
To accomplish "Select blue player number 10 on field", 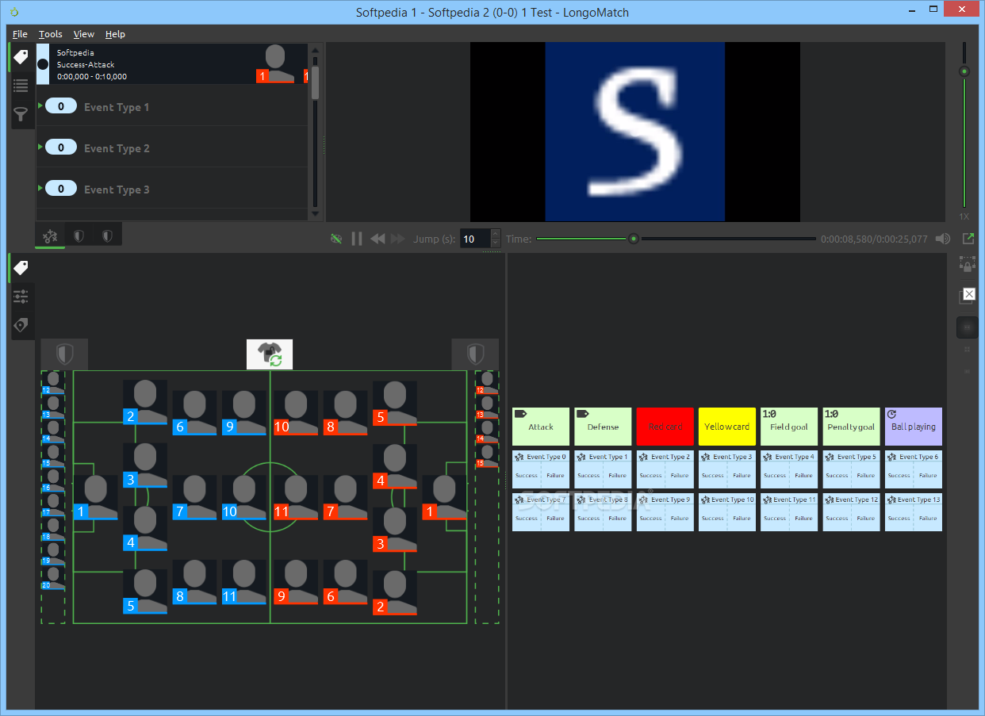I will (x=244, y=498).
